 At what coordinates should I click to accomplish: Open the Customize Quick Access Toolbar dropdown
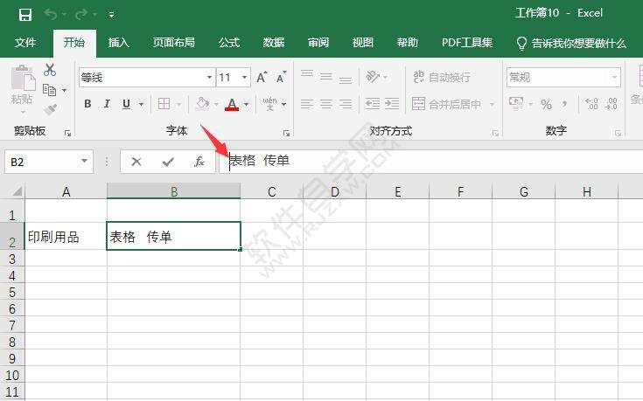click(x=111, y=15)
